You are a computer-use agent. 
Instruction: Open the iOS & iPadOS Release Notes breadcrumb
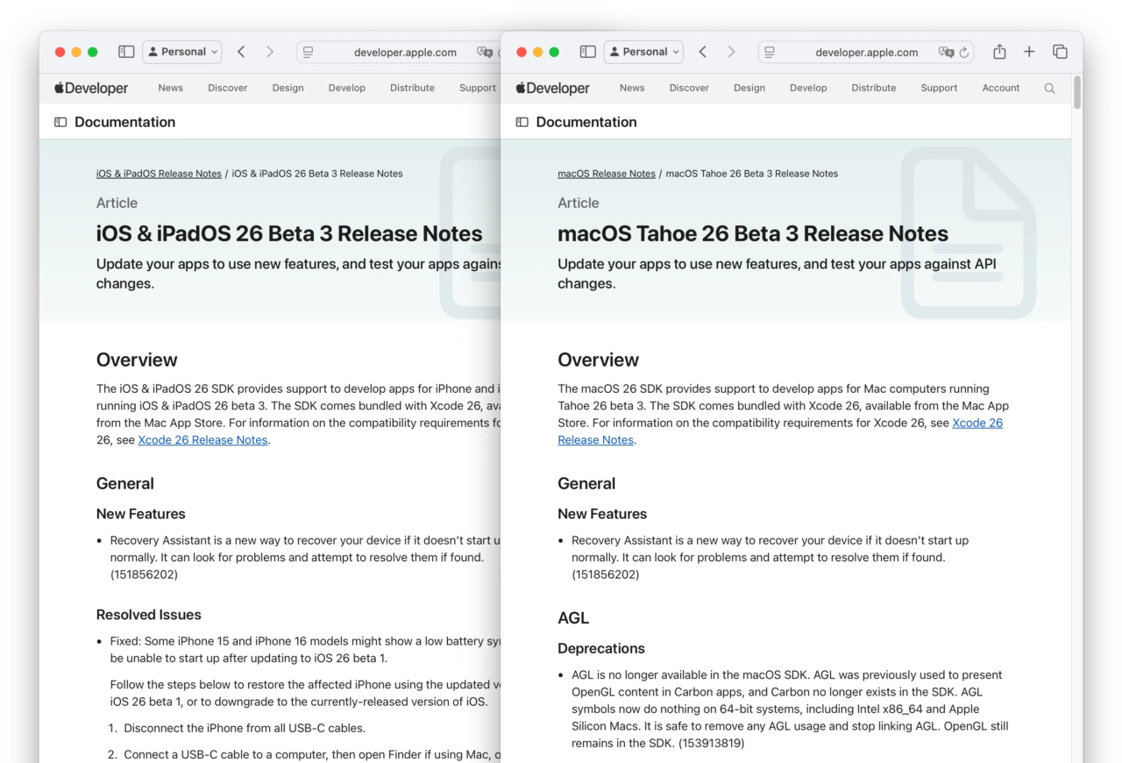pos(159,173)
